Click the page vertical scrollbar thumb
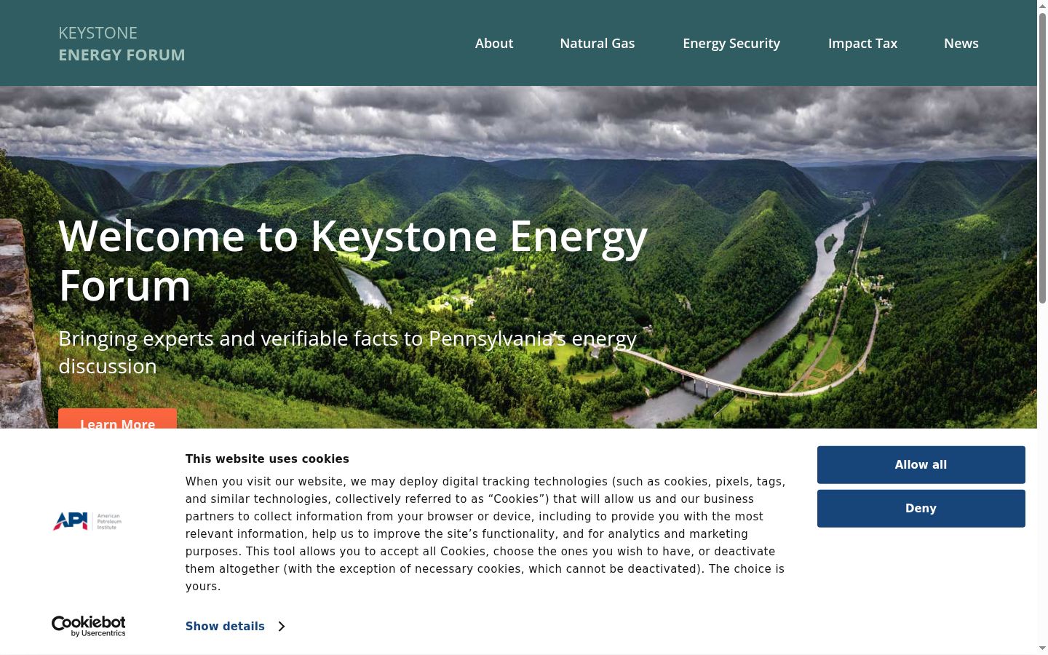 (1042, 157)
